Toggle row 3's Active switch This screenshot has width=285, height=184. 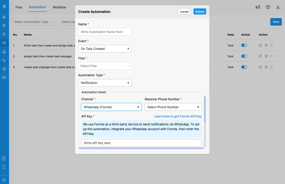pos(244,67)
